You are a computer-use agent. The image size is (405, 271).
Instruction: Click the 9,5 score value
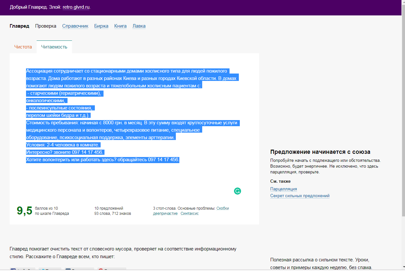[x=24, y=211]
